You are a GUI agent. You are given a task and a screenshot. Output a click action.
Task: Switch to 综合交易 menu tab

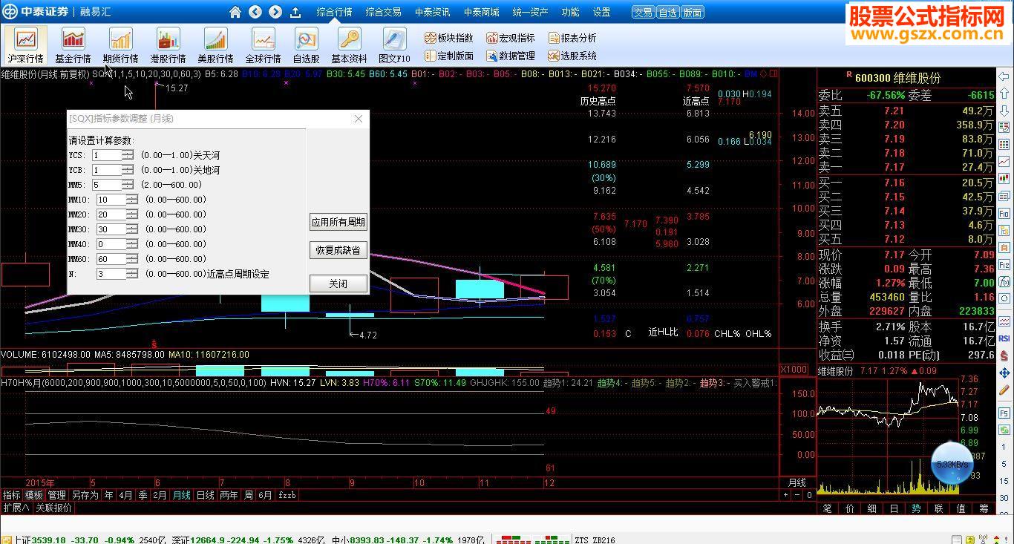coord(383,12)
